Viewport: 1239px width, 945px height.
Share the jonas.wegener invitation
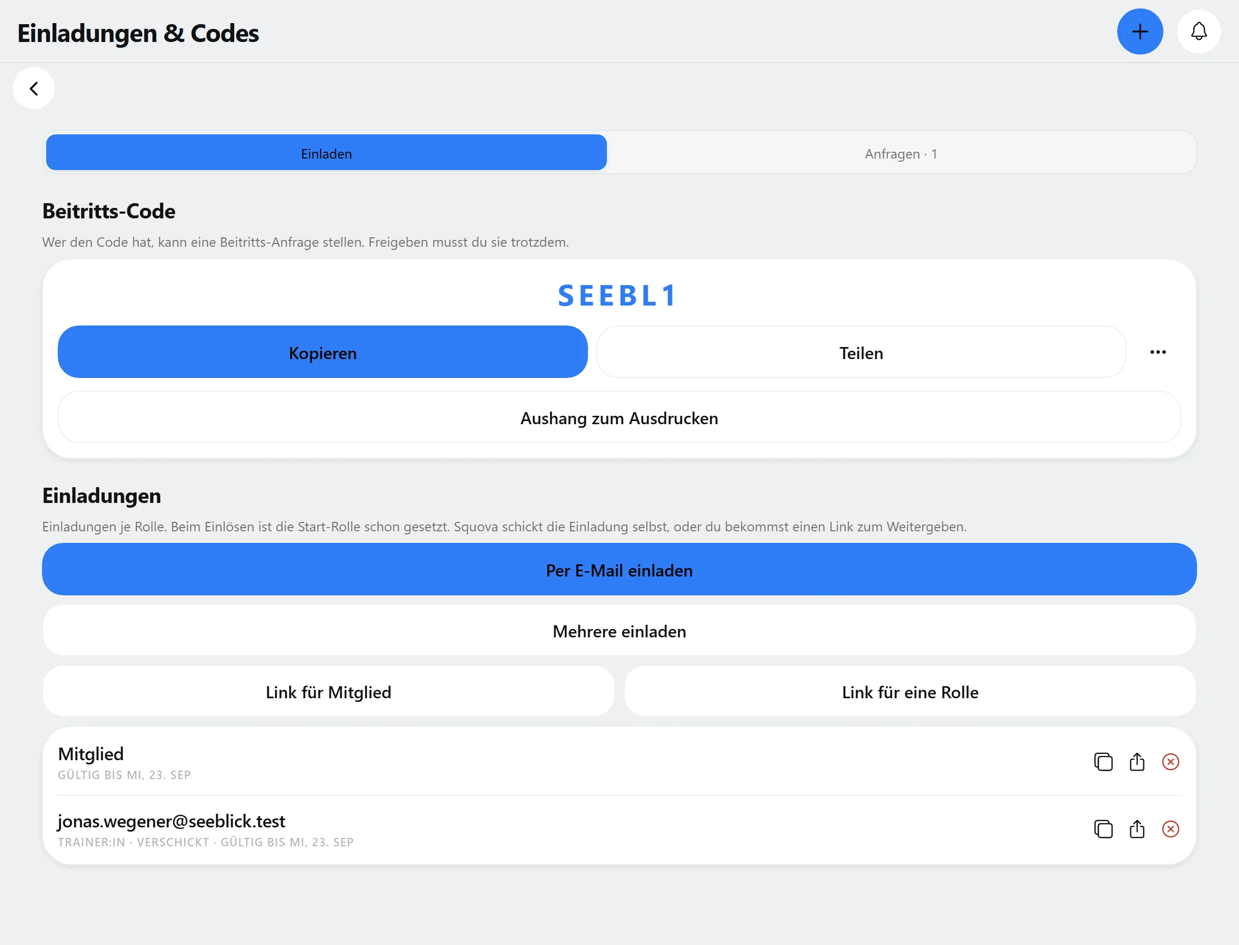(1137, 828)
